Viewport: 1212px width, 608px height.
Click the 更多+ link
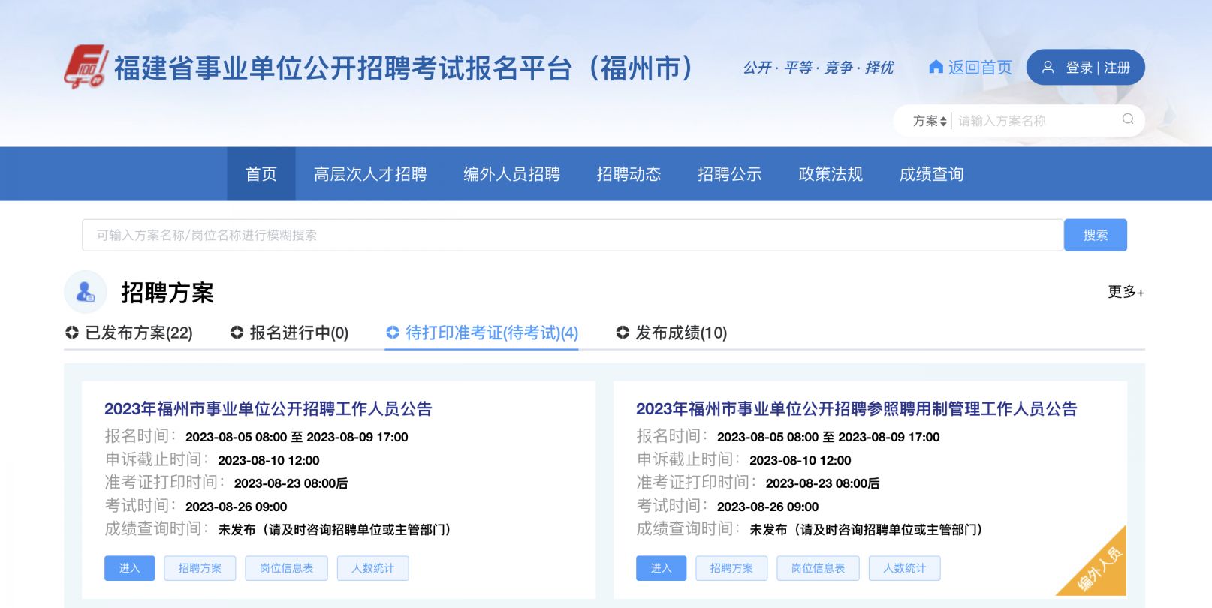point(1126,292)
